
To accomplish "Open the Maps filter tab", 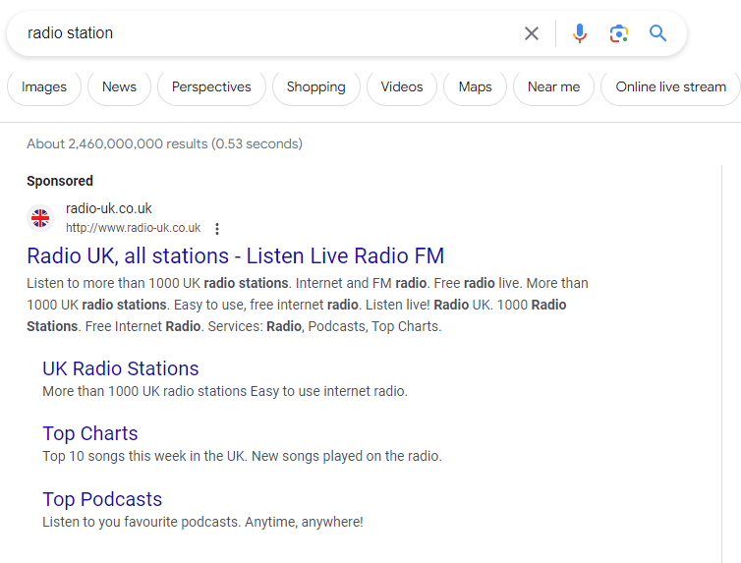I will click(x=475, y=87).
